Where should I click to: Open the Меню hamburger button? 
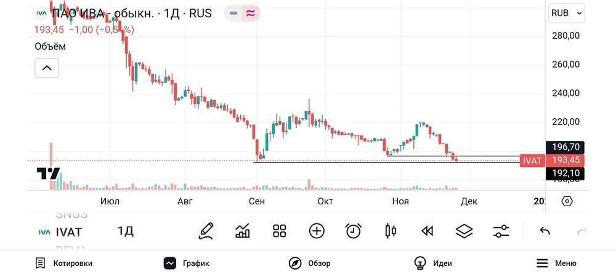556,263
